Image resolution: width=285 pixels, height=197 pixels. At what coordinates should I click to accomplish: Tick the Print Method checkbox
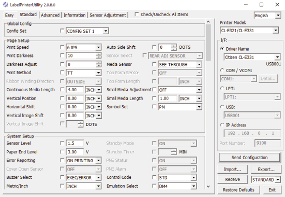tap(62, 73)
